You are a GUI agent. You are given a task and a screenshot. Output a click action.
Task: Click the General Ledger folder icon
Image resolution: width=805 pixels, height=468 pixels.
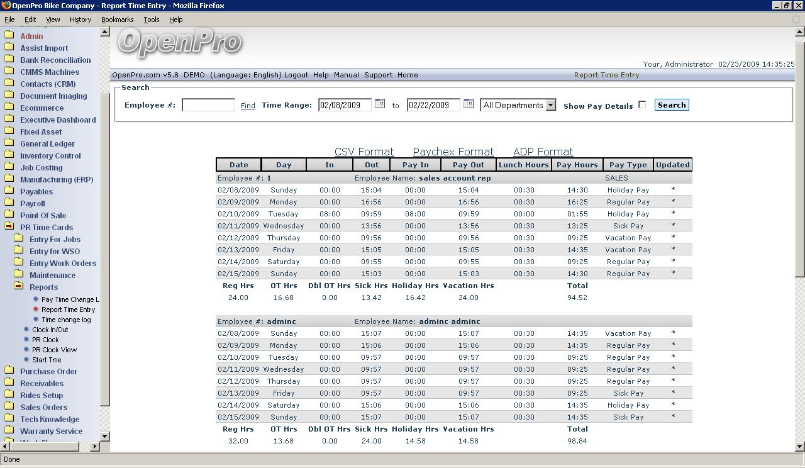point(9,143)
